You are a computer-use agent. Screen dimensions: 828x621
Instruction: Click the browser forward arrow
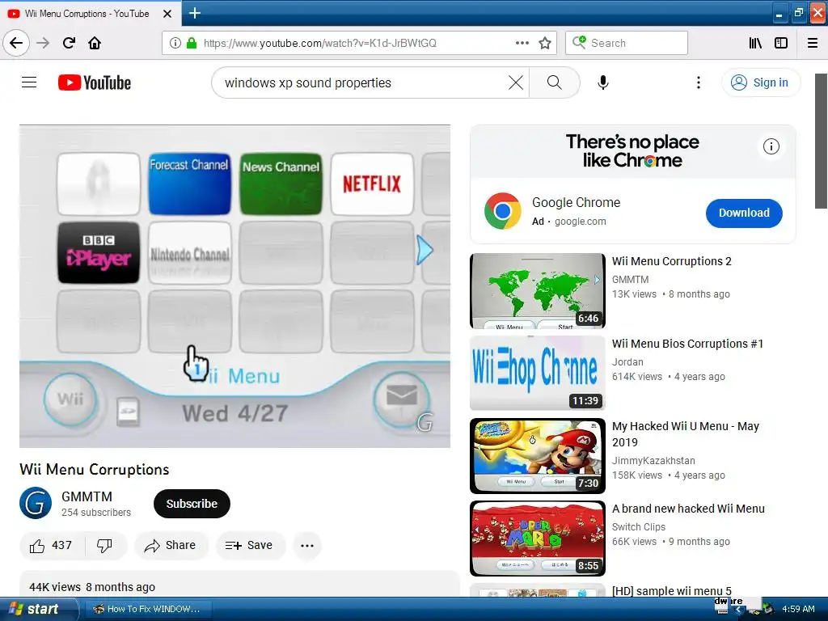point(43,43)
